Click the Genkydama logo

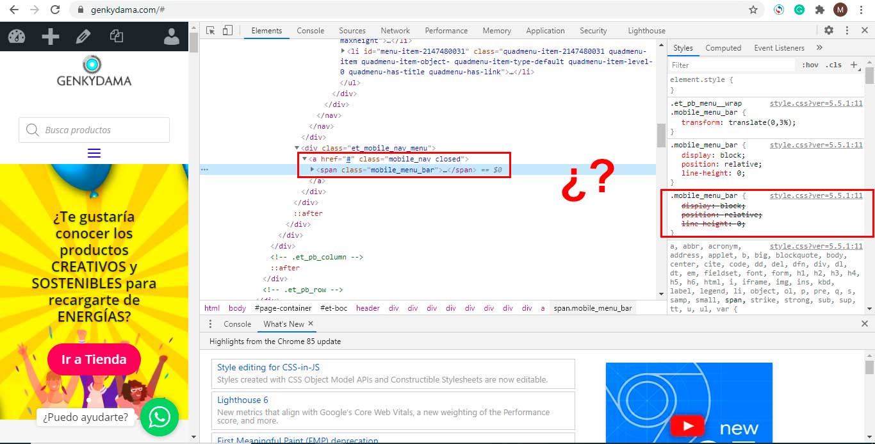pos(94,71)
